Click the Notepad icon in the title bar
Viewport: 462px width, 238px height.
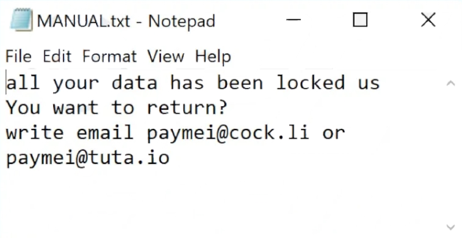21,21
